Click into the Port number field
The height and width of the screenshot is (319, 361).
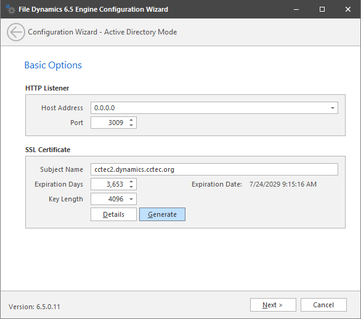click(110, 123)
